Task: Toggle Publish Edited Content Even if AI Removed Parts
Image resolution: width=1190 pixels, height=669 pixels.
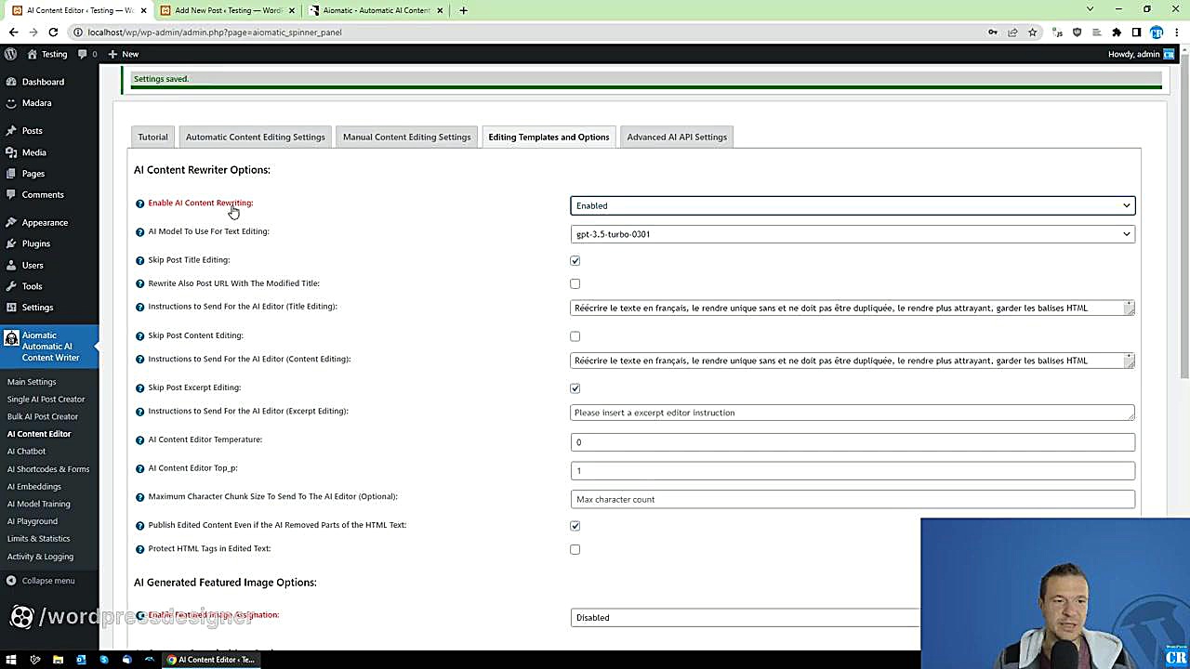Action: tap(575, 526)
